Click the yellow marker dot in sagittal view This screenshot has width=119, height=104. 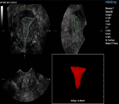coord(78,31)
